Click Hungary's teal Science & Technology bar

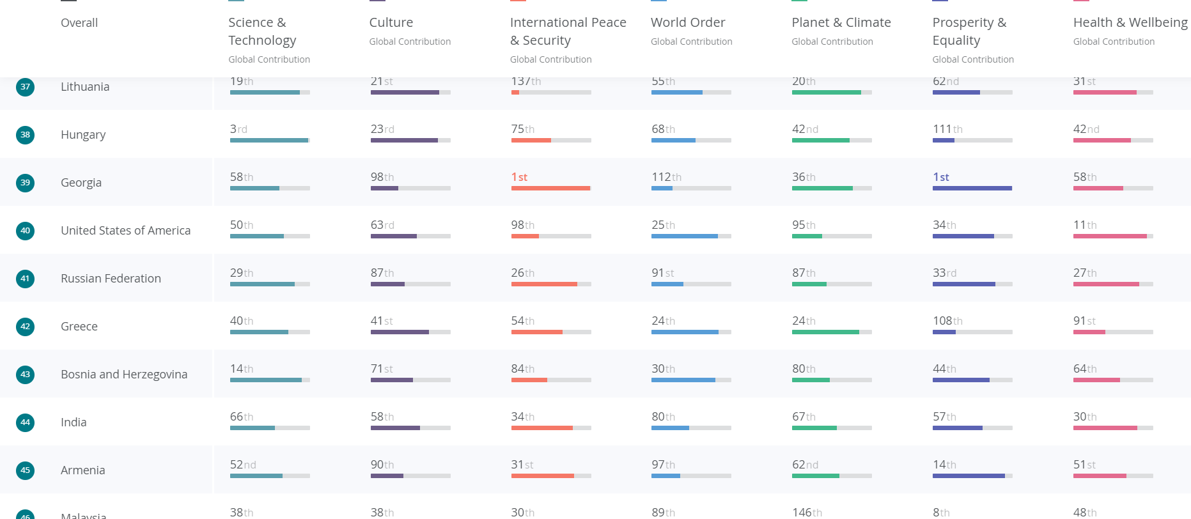[x=270, y=141]
